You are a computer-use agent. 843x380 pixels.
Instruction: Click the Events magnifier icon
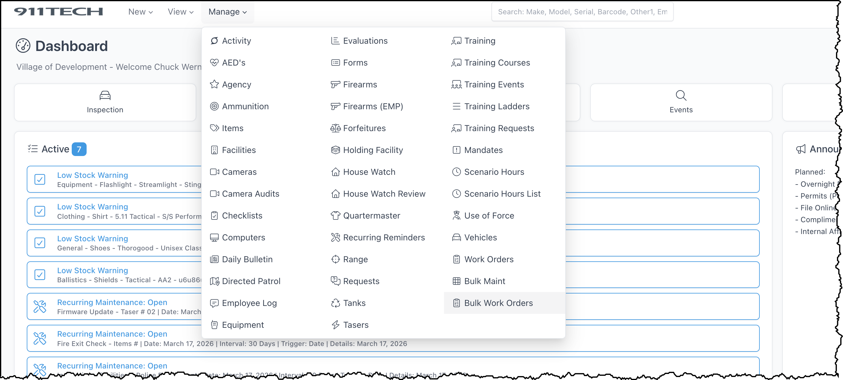(x=681, y=95)
